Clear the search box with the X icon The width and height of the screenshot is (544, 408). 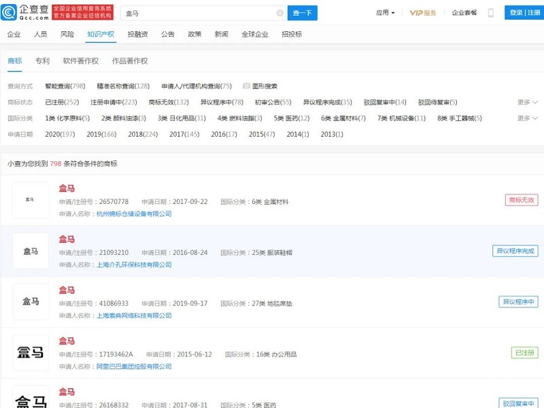click(280, 13)
